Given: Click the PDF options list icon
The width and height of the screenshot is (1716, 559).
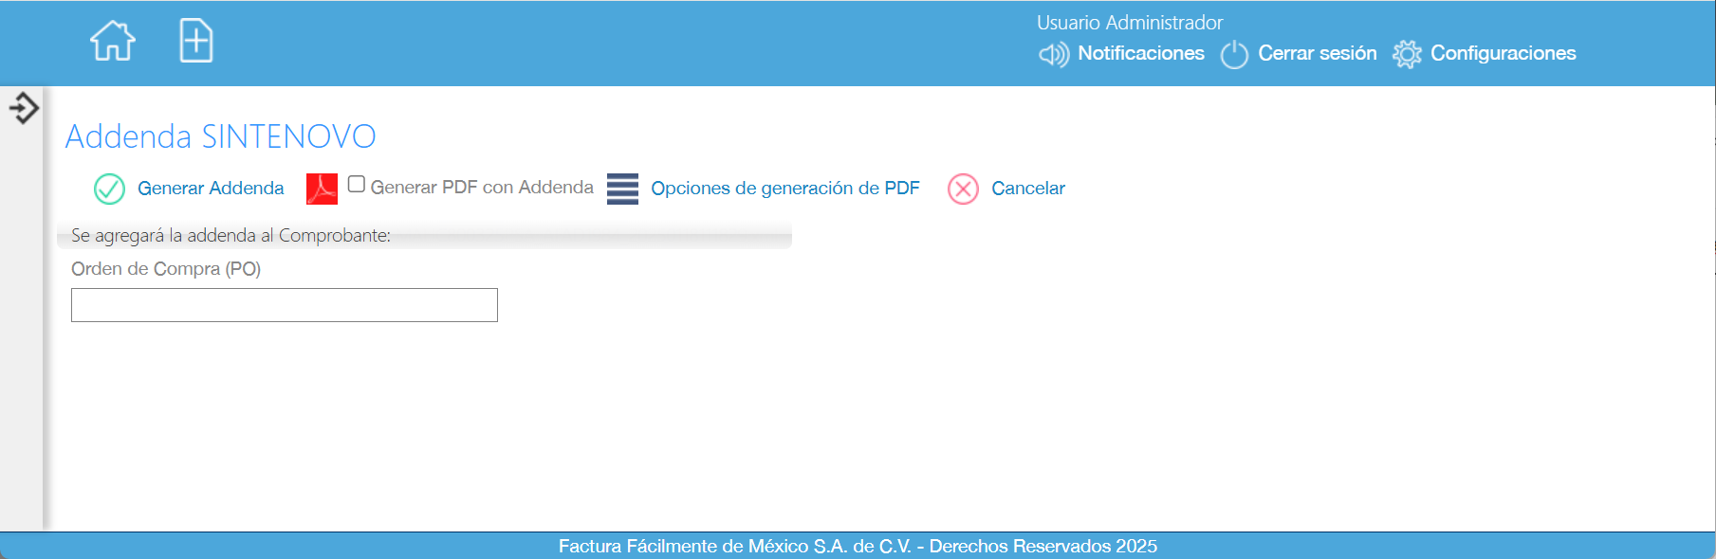Looking at the screenshot, I should (x=622, y=189).
